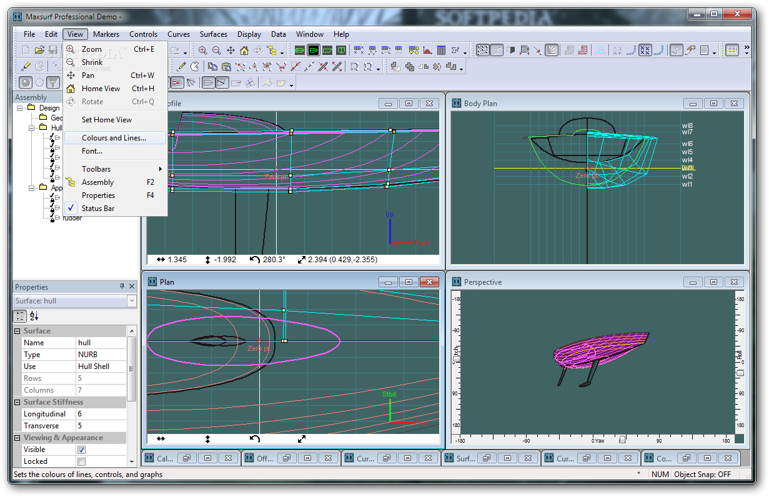Click the Pac-Man shaped toolbar icon

tap(195, 66)
